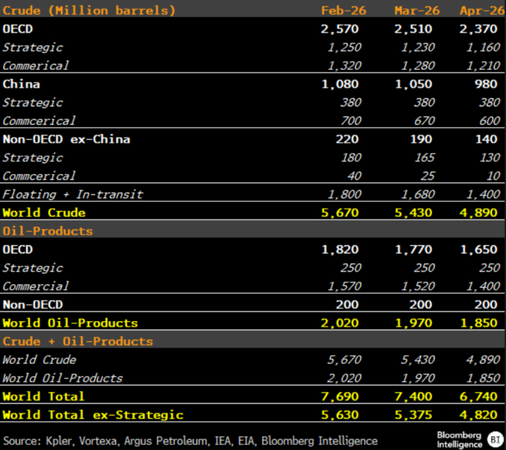
Task: Click the Oil-Products section header
Action: pyautogui.click(x=48, y=231)
